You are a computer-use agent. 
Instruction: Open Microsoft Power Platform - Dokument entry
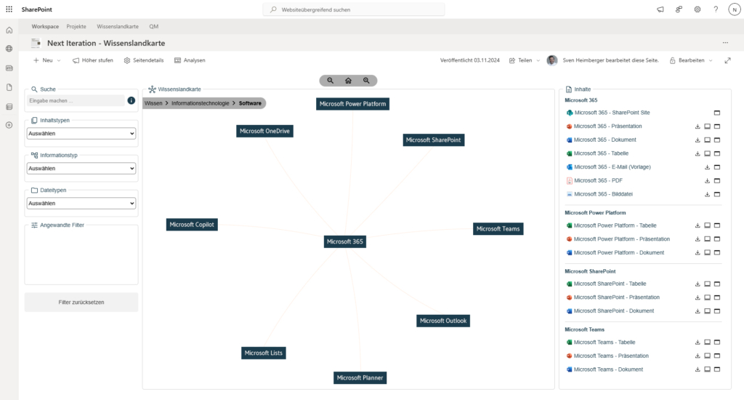[619, 253]
